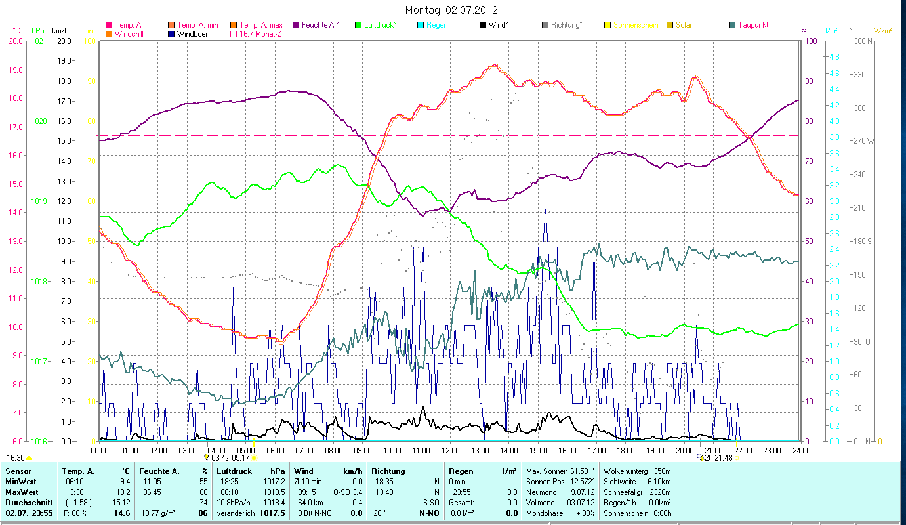This screenshot has height=525, width=906.
Task: Click the km/h axis unit label
Action: tap(60, 31)
